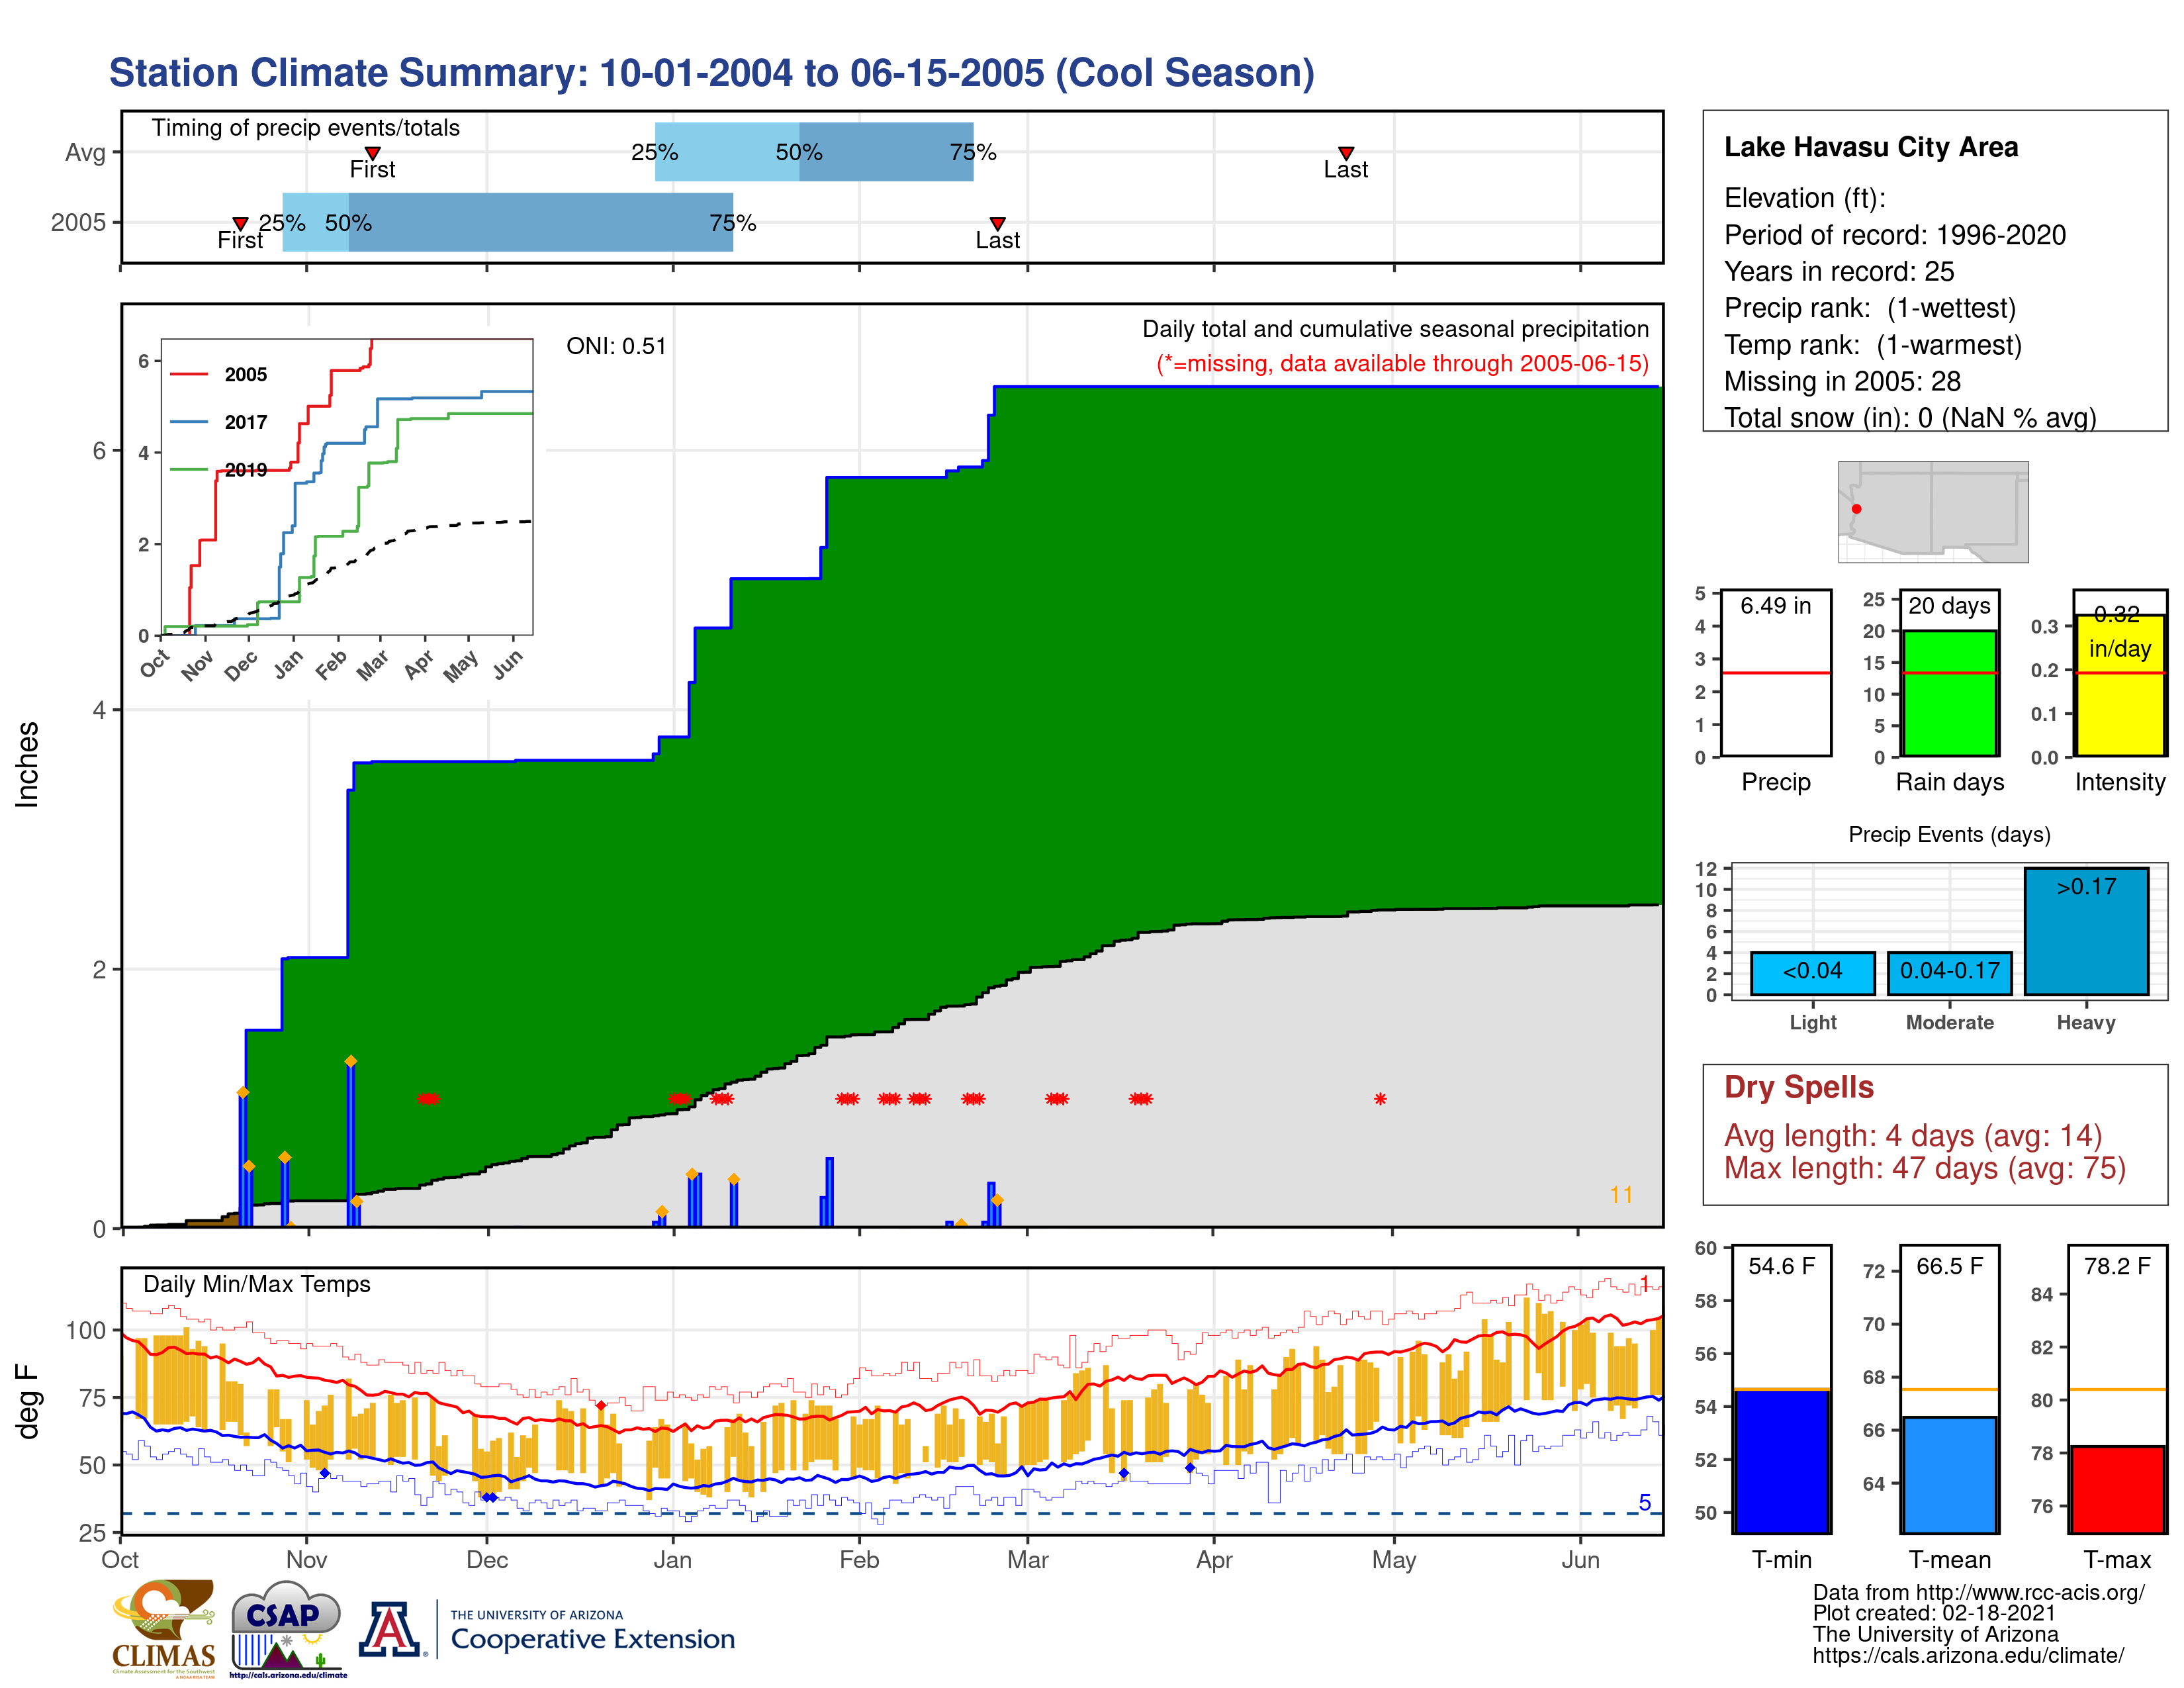Click the 2005 50% to 75% timing bar
Image resolution: width=2184 pixels, height=1688 pixels.
[x=541, y=222]
